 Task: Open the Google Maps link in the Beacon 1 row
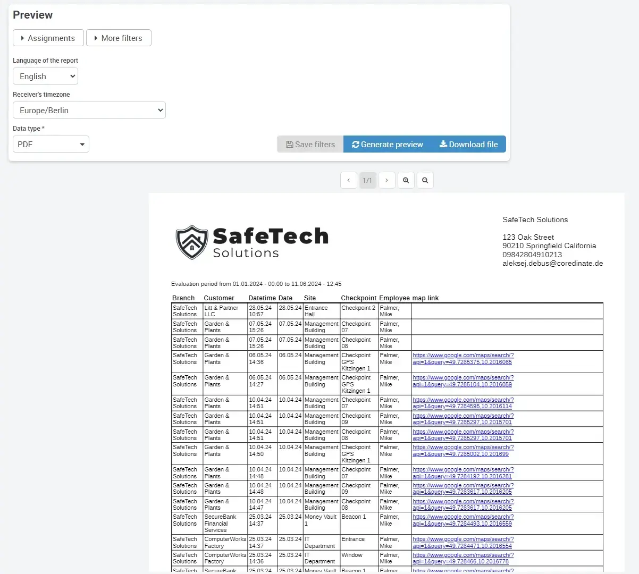463,520
